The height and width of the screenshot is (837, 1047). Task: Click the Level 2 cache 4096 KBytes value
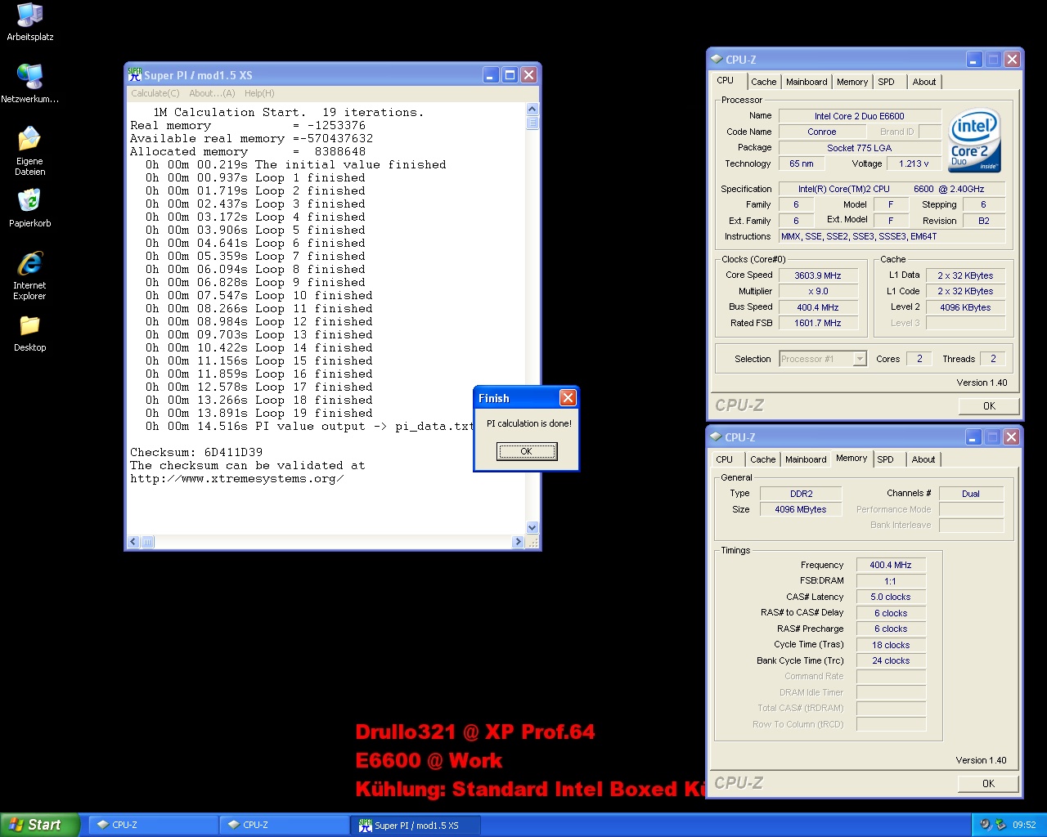(x=965, y=307)
